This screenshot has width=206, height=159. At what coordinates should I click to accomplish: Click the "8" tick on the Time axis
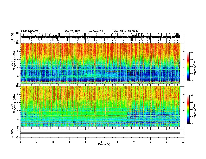(150, 142)
